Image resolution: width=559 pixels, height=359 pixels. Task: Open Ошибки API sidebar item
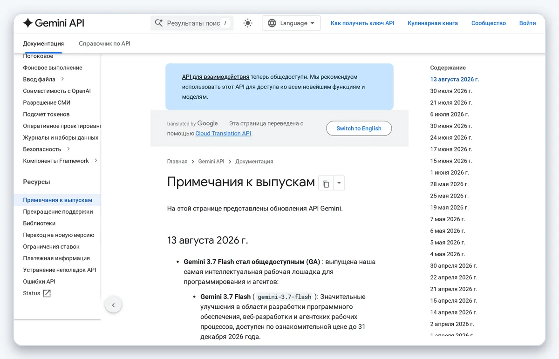point(39,282)
